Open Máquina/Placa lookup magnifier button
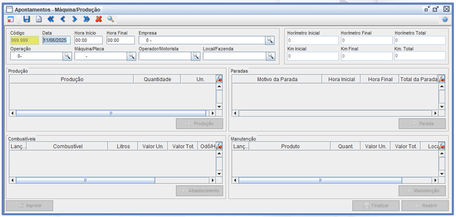The width and height of the screenshot is (456, 217). [x=131, y=56]
